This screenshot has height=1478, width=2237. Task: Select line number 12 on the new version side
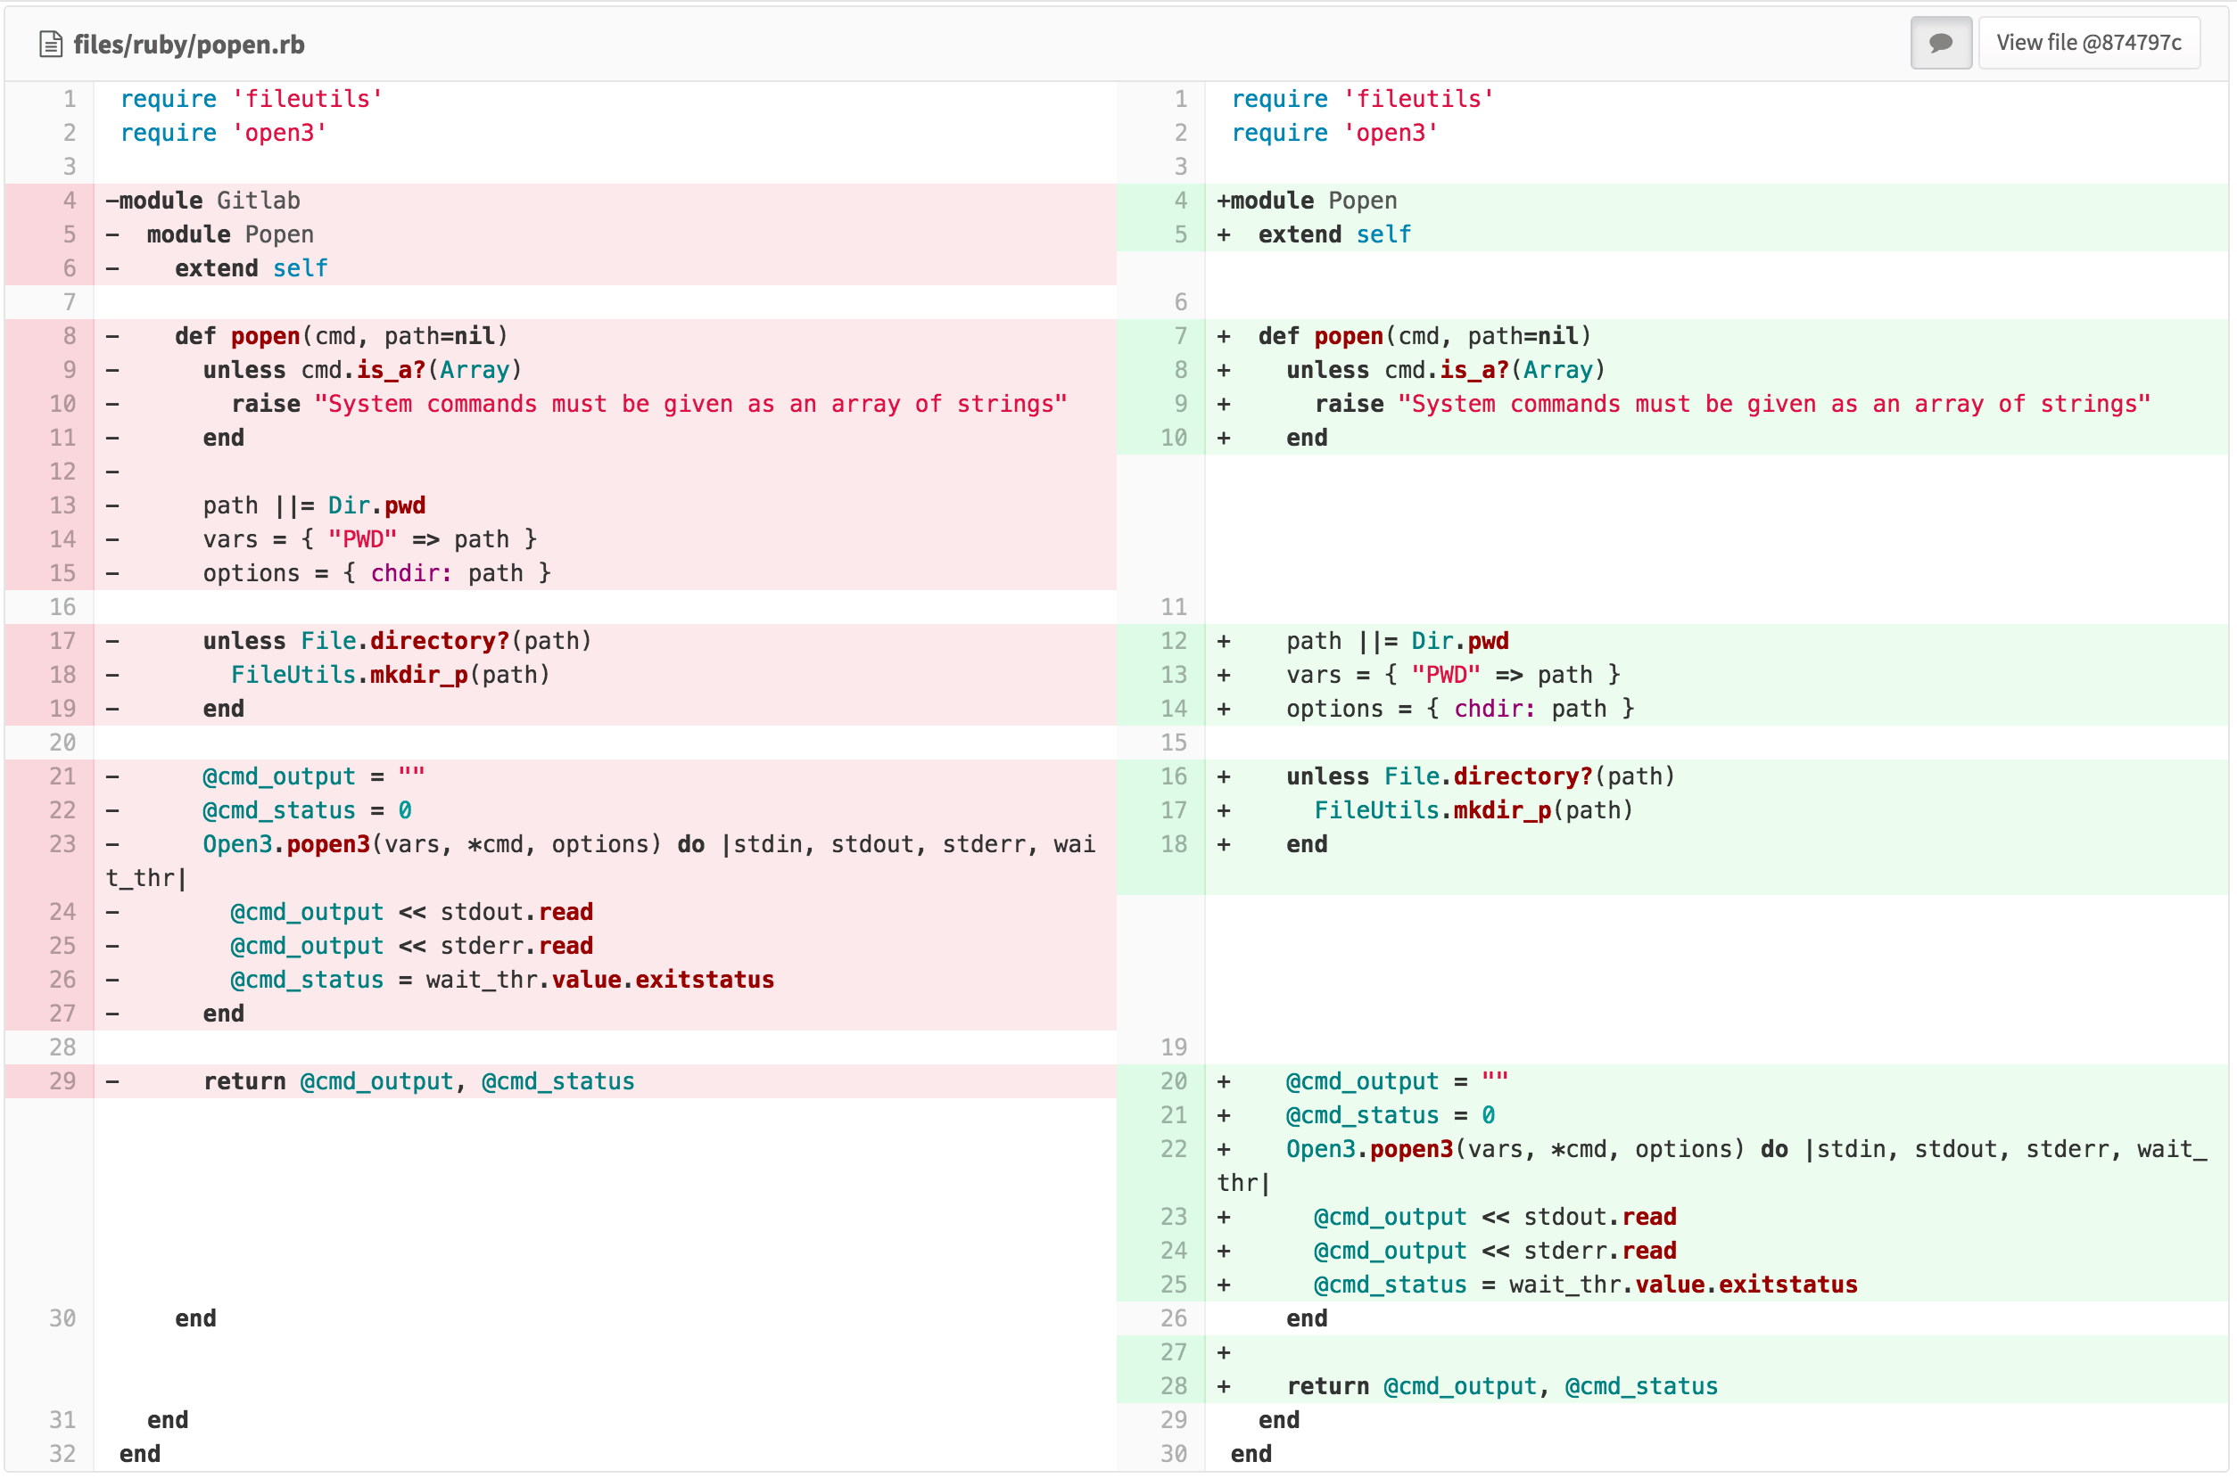[1173, 640]
